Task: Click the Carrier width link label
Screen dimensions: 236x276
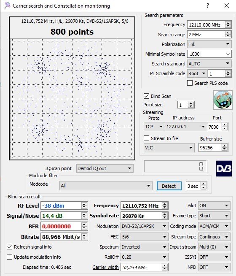Action: (x=105, y=267)
